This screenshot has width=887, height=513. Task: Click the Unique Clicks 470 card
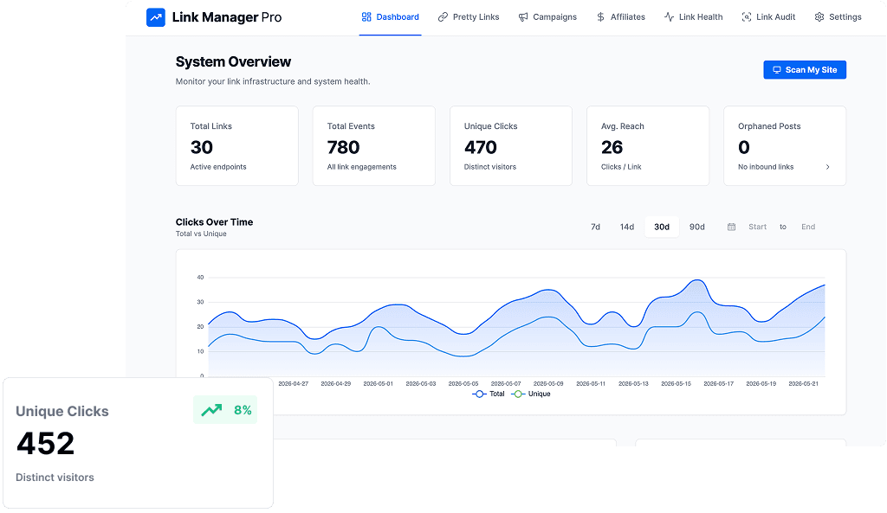(x=511, y=145)
